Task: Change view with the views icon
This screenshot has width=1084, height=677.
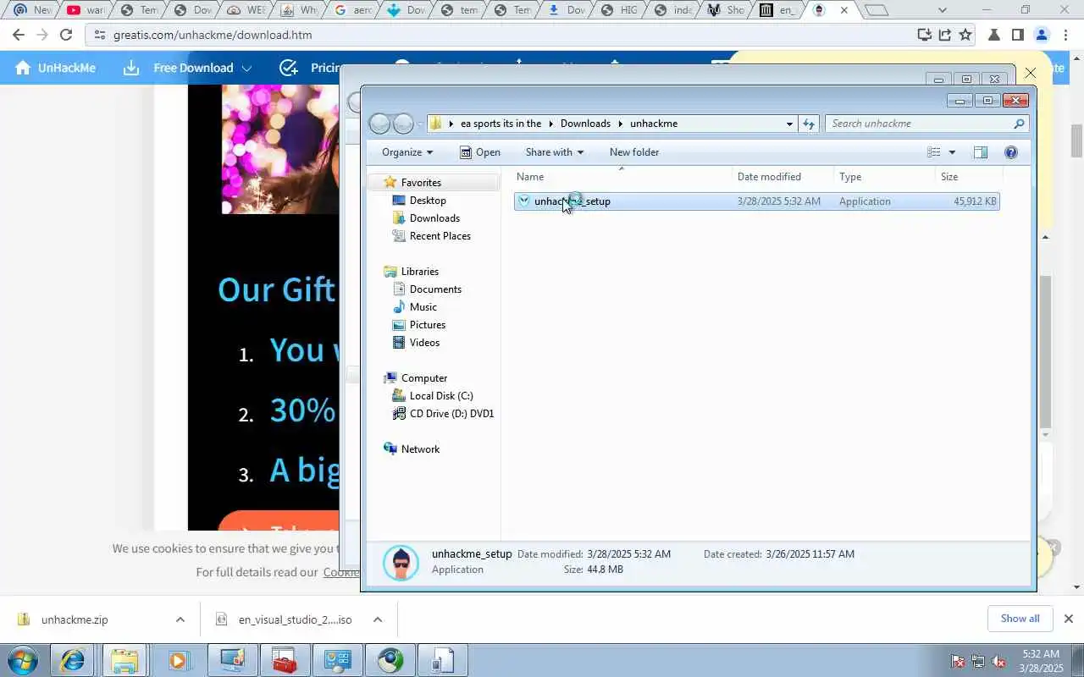Action: pos(934,152)
